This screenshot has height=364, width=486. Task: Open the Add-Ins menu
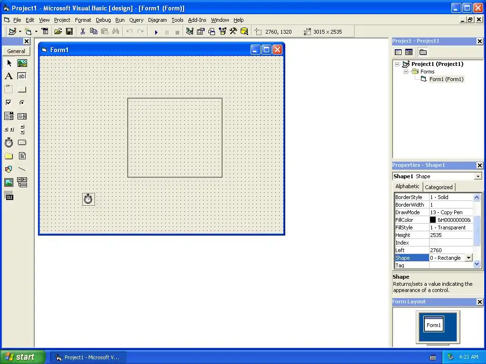pos(197,20)
